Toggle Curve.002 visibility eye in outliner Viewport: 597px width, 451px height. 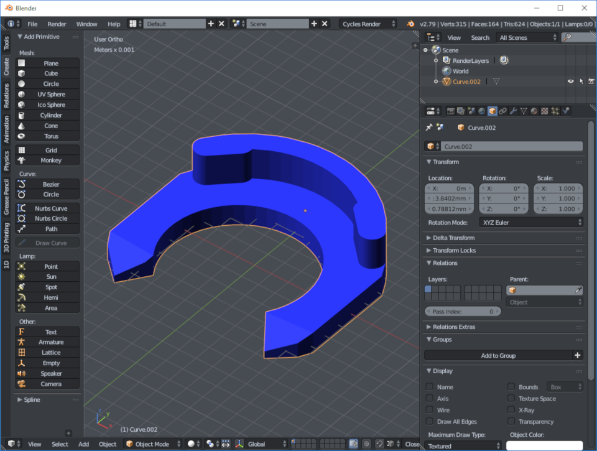pos(570,81)
